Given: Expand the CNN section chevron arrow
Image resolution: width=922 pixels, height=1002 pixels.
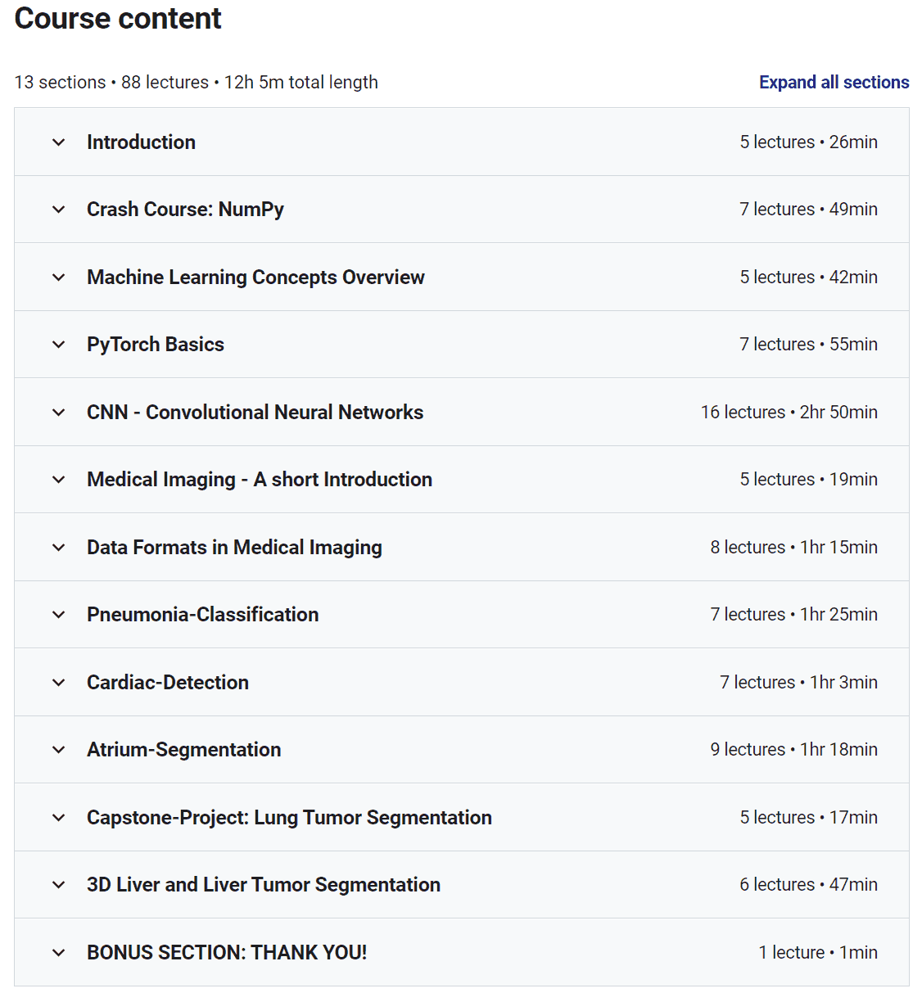Looking at the screenshot, I should tap(59, 413).
